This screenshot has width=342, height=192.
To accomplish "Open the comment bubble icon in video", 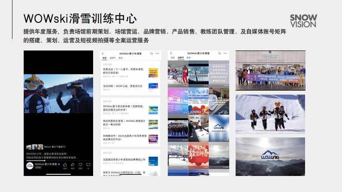I will coord(88,165).
